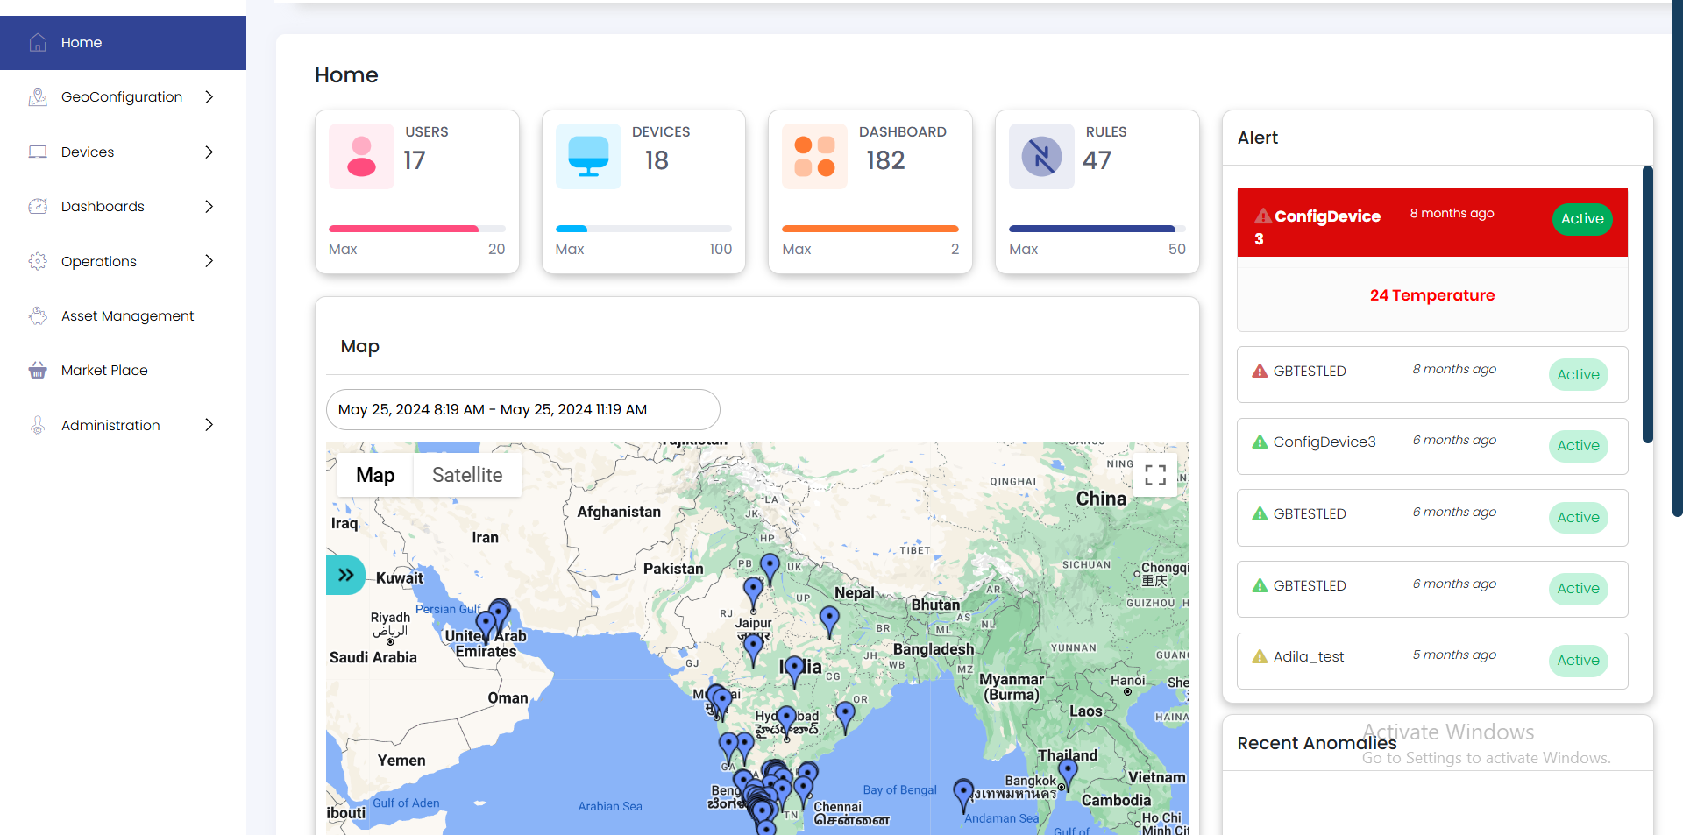The image size is (1683, 835).
Task: Click Active badge for Adila_test alert
Action: [x=1578, y=661]
